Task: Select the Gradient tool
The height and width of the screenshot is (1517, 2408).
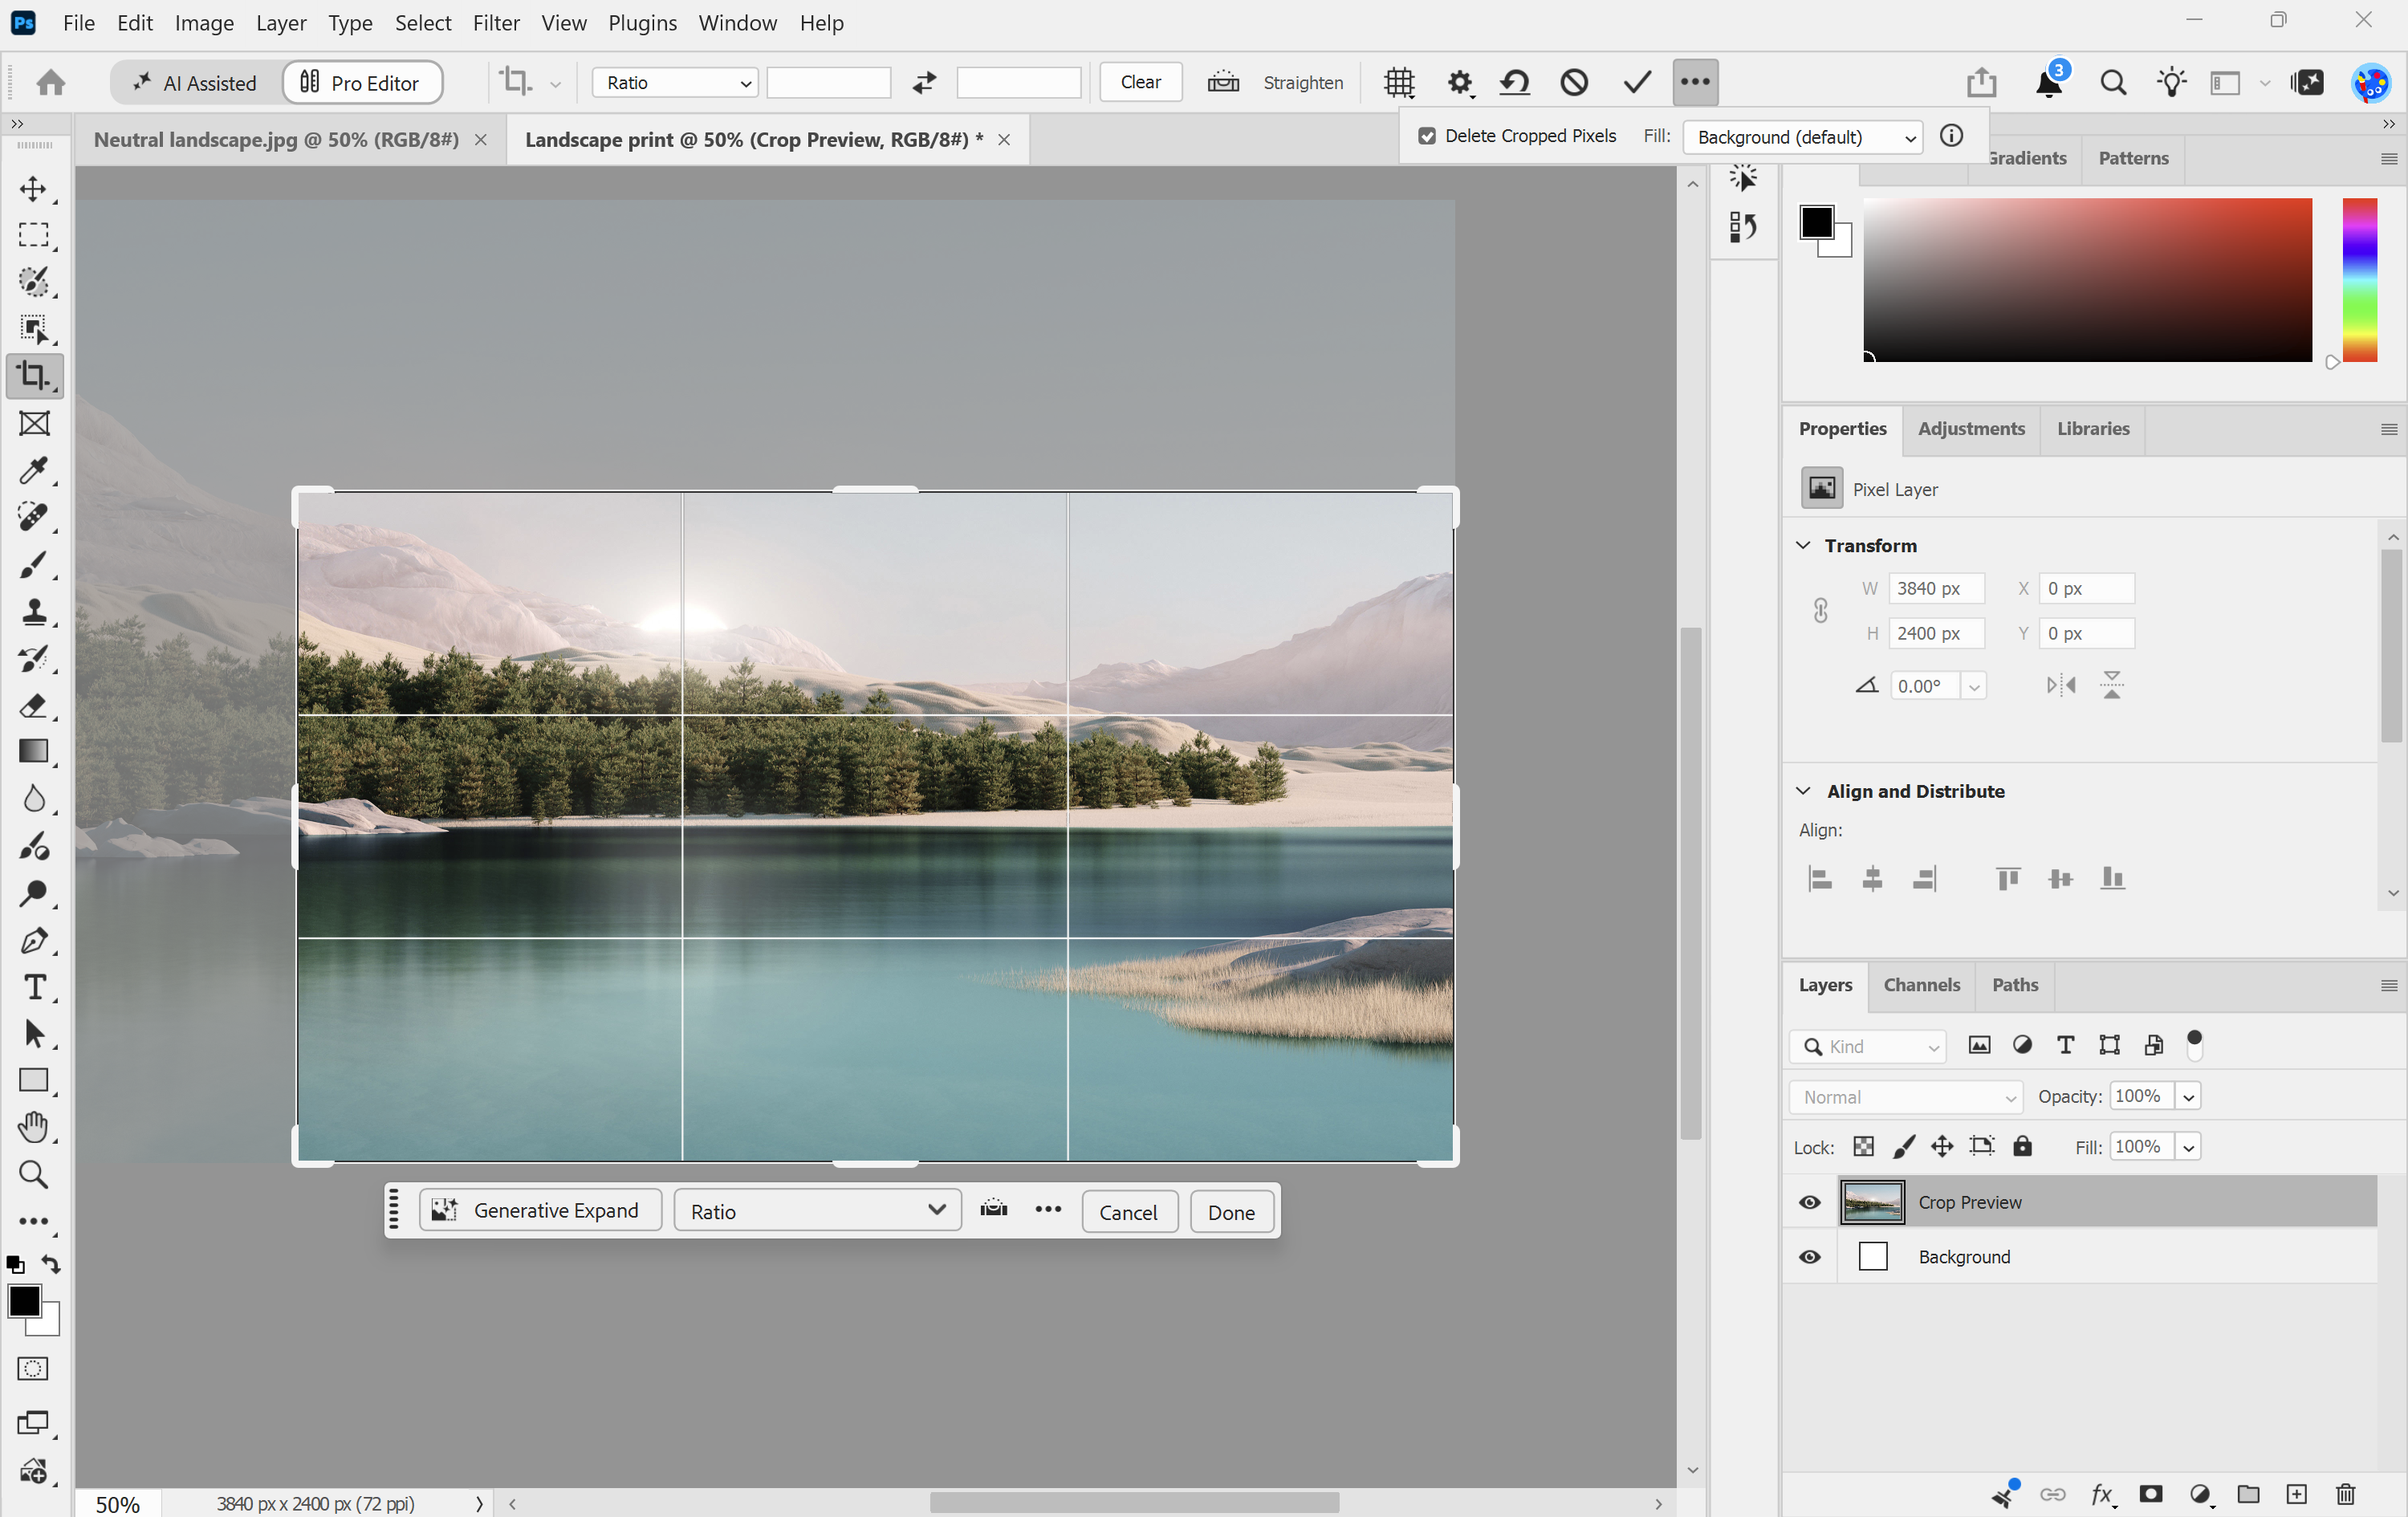Action: pos(33,752)
